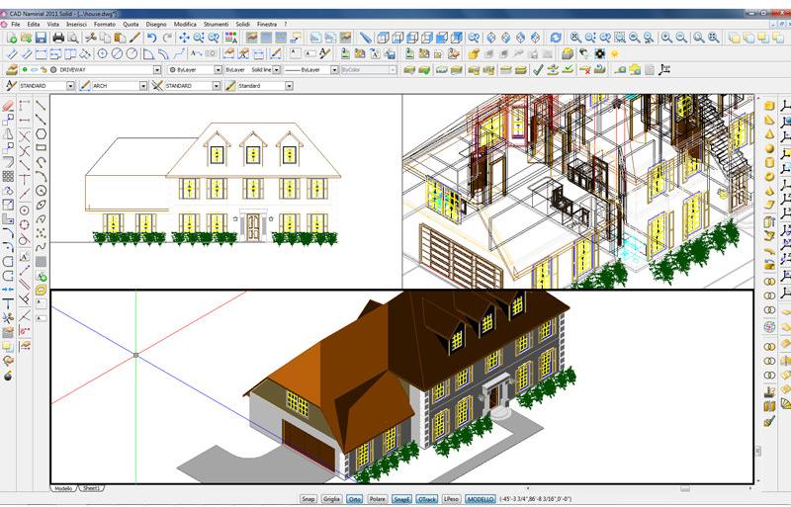Toggle the Snap status bar button
The width and height of the screenshot is (791, 507).
pos(308,499)
